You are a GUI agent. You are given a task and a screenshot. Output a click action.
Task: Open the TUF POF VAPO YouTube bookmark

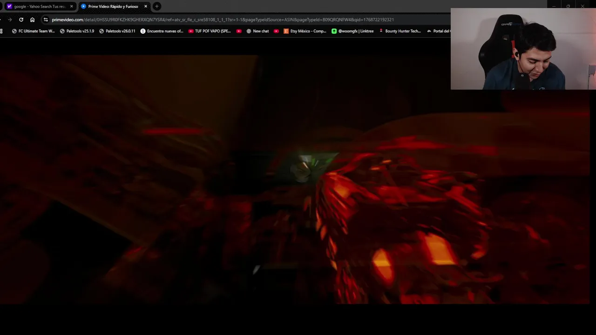[210, 31]
